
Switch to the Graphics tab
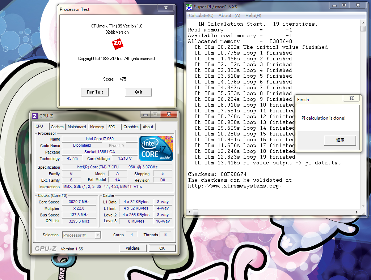pos(131,127)
